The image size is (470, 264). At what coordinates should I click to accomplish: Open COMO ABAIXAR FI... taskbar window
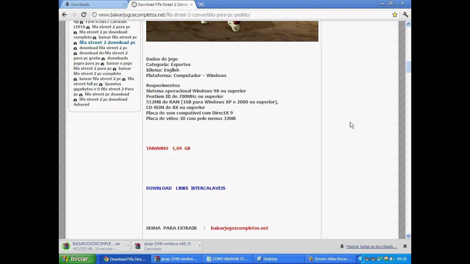click(227, 259)
